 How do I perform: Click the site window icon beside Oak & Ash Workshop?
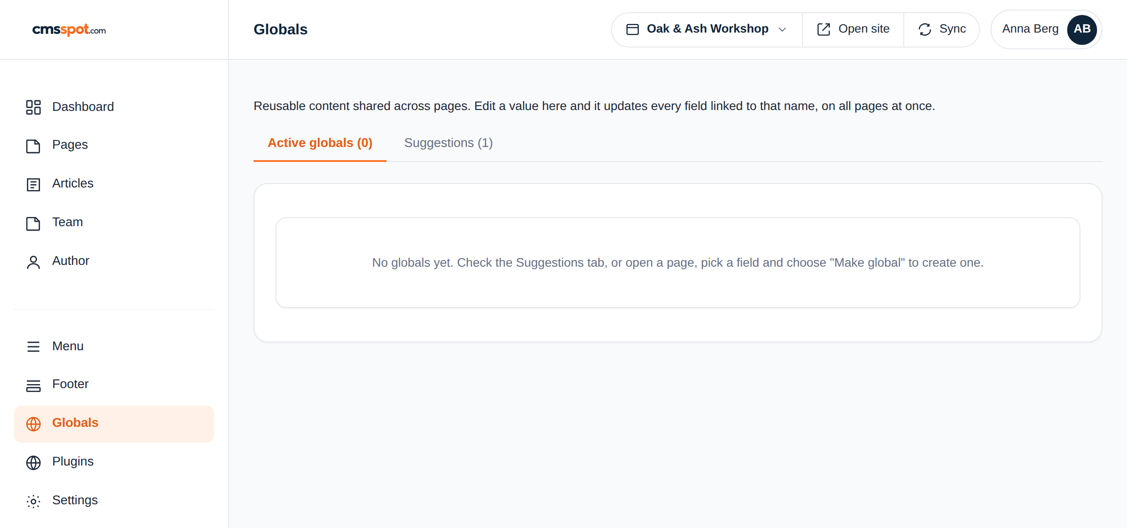pyautogui.click(x=633, y=29)
